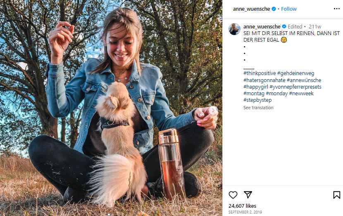Open the #gehdeinenweg hashtag
Image resolution: width=343 pixels, height=216 pixels.
tap(296, 73)
